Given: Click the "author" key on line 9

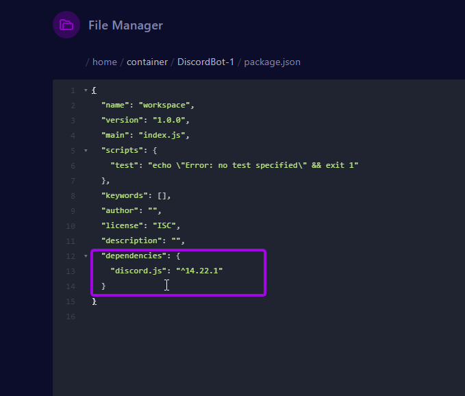Looking at the screenshot, I should pos(120,210).
